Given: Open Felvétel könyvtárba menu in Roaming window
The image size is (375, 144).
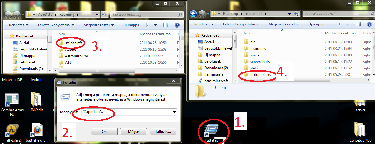Looking at the screenshot, I should point(56,25).
